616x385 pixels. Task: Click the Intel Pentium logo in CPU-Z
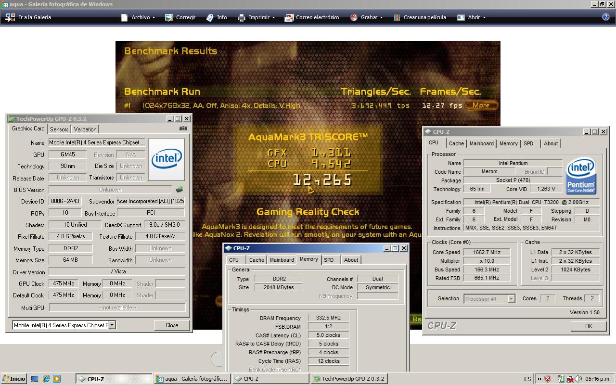[581, 176]
